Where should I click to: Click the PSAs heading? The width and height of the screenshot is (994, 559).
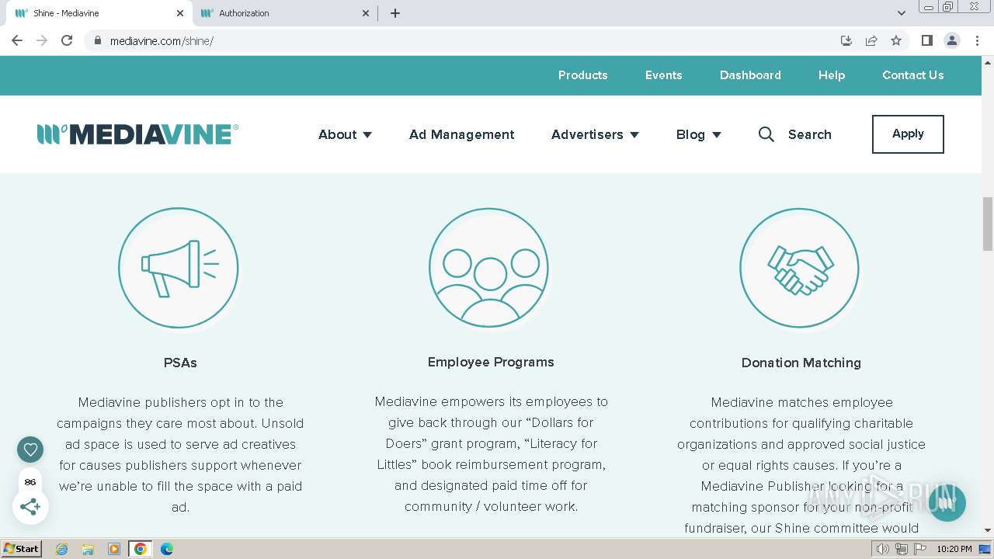click(x=180, y=363)
